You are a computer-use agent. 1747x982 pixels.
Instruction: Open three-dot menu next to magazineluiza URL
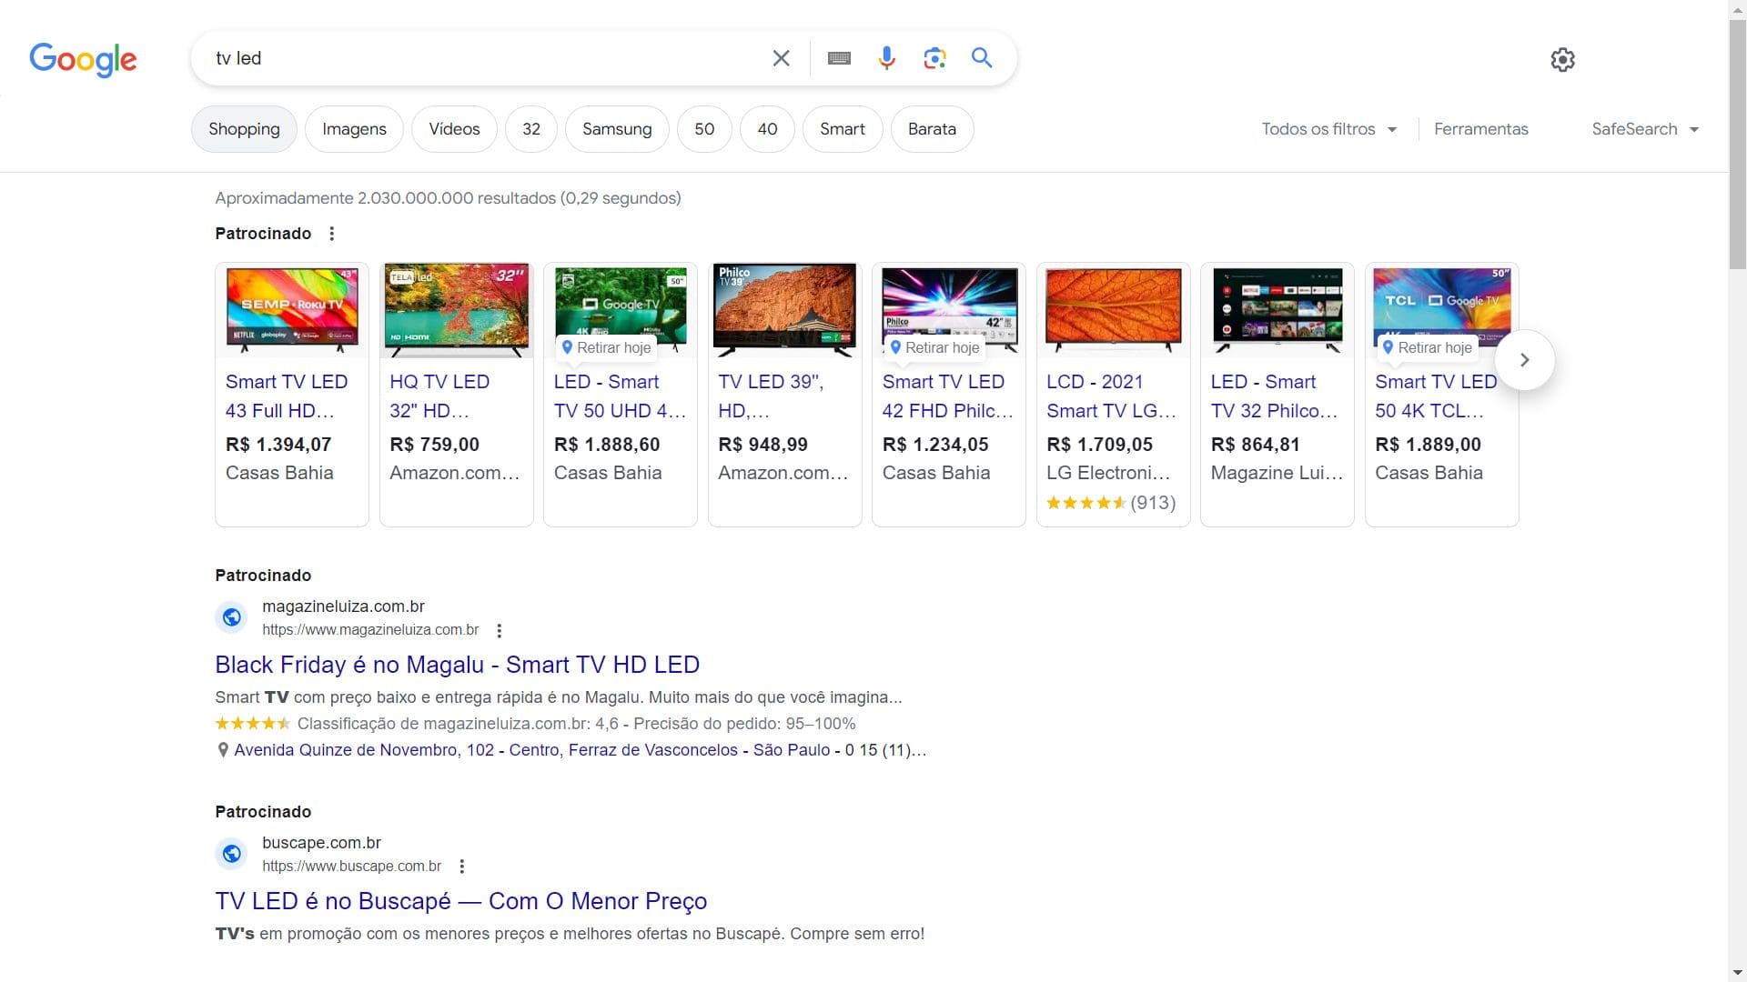pyautogui.click(x=499, y=630)
